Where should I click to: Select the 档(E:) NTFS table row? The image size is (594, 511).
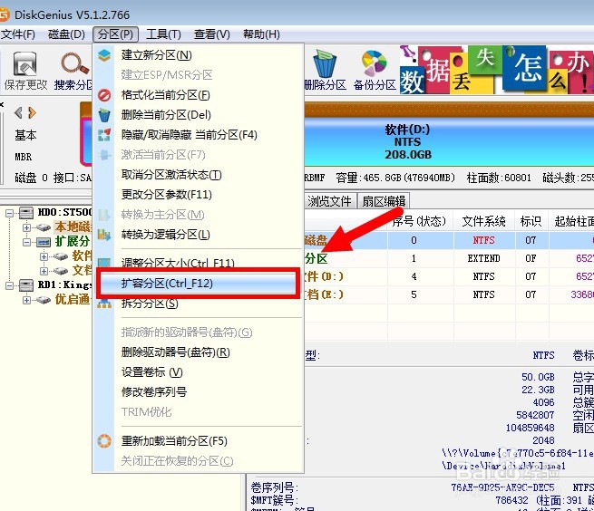click(x=449, y=294)
